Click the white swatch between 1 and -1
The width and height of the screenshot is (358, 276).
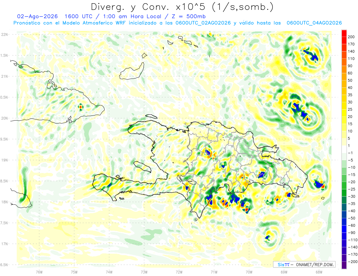(344, 149)
